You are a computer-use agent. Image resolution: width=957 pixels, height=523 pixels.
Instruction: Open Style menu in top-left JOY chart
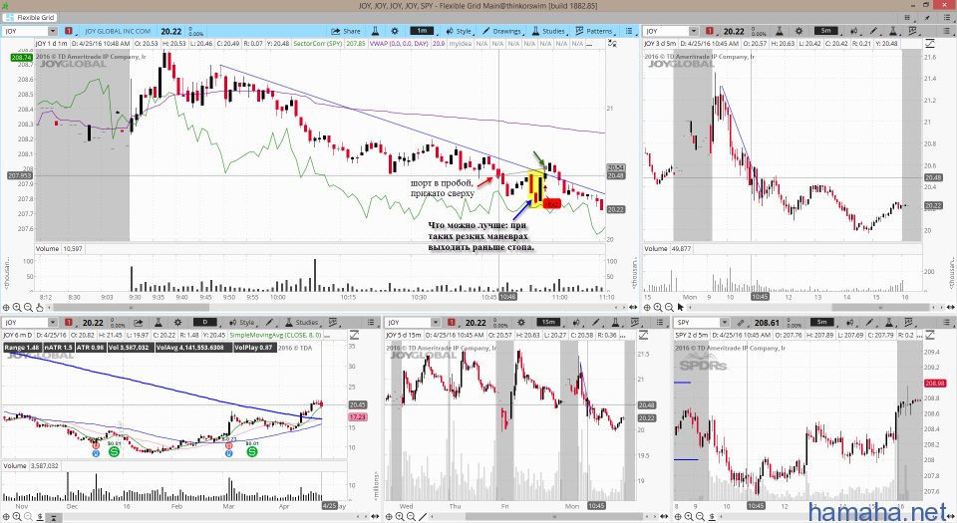459,31
